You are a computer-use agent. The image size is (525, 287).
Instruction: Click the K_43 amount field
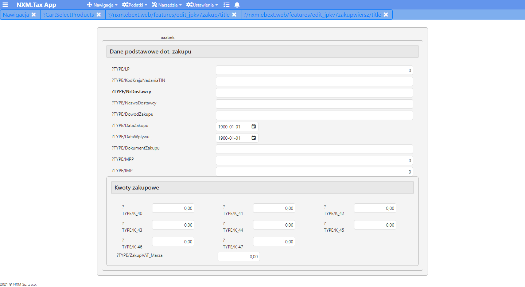pyautogui.click(x=173, y=225)
